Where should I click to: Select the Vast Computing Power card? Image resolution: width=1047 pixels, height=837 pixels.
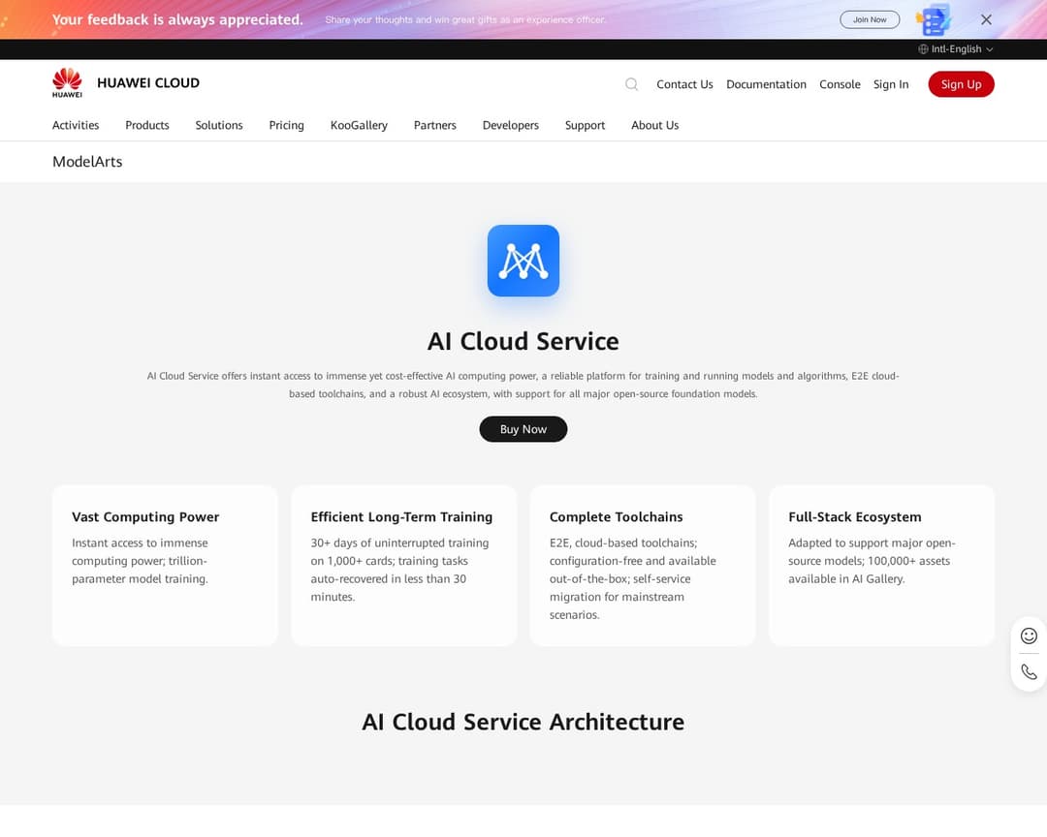click(x=165, y=566)
